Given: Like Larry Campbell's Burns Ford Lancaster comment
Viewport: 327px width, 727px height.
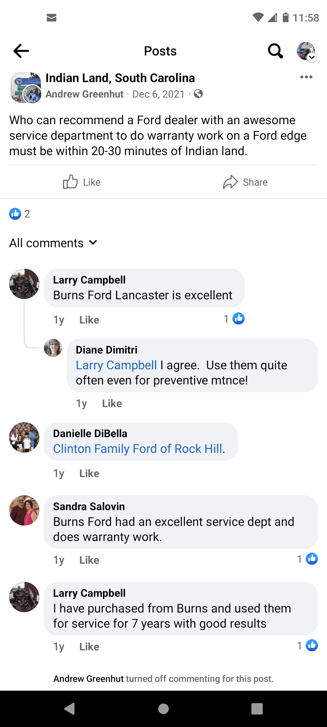Looking at the screenshot, I should (89, 320).
